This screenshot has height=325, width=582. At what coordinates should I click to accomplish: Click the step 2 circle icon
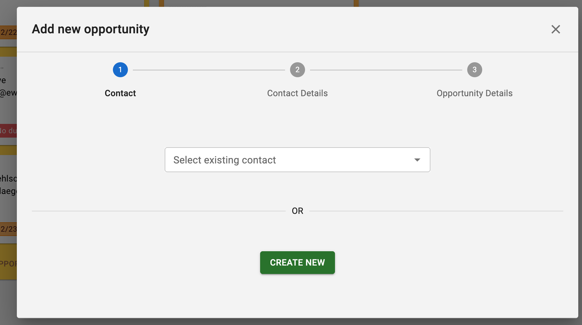point(297,70)
